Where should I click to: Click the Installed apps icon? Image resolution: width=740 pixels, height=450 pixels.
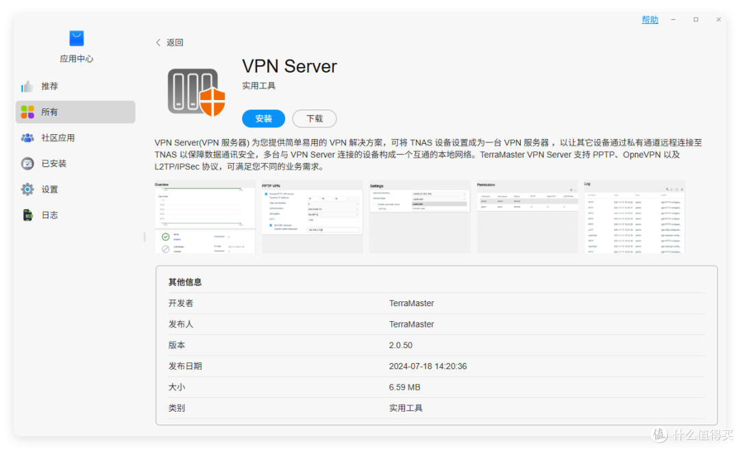(27, 164)
